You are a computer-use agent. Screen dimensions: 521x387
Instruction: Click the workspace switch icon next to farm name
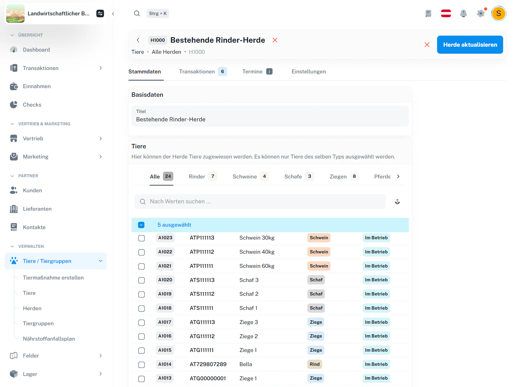(x=100, y=14)
